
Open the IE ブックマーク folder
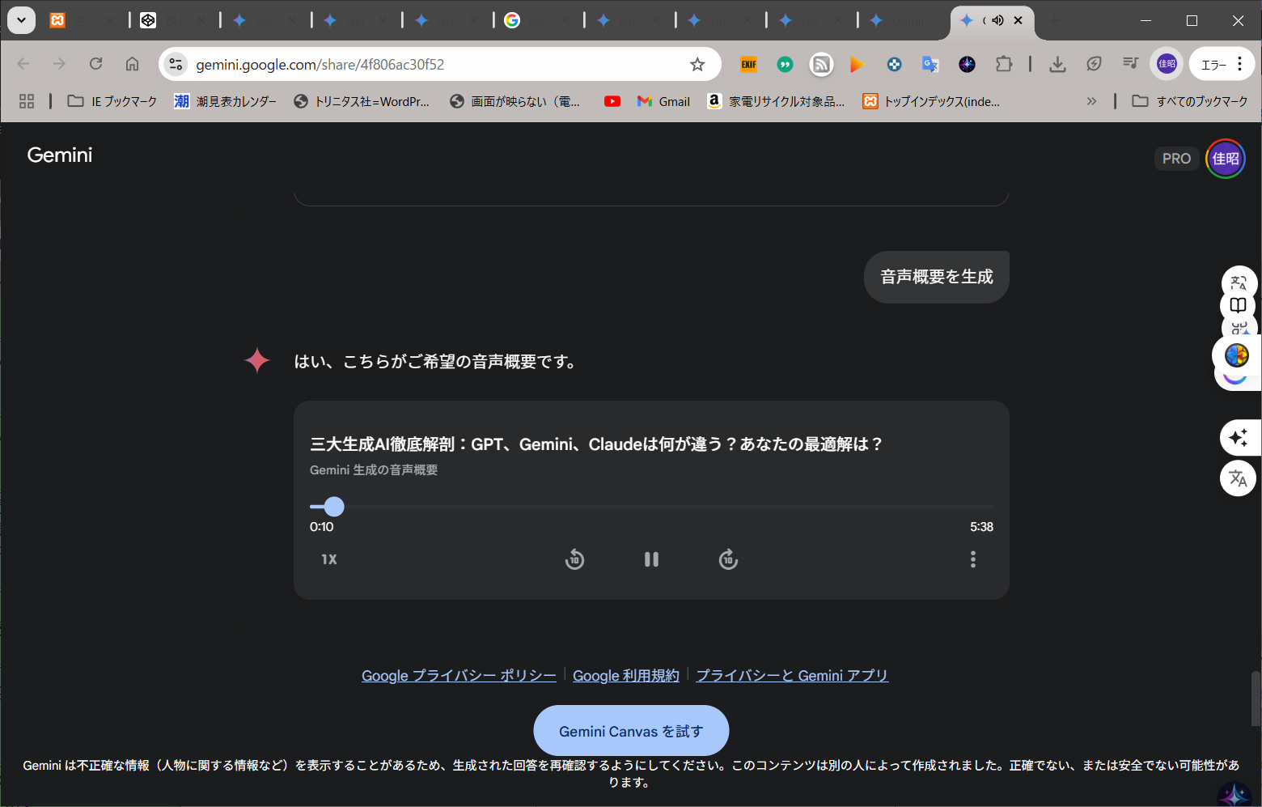(112, 101)
